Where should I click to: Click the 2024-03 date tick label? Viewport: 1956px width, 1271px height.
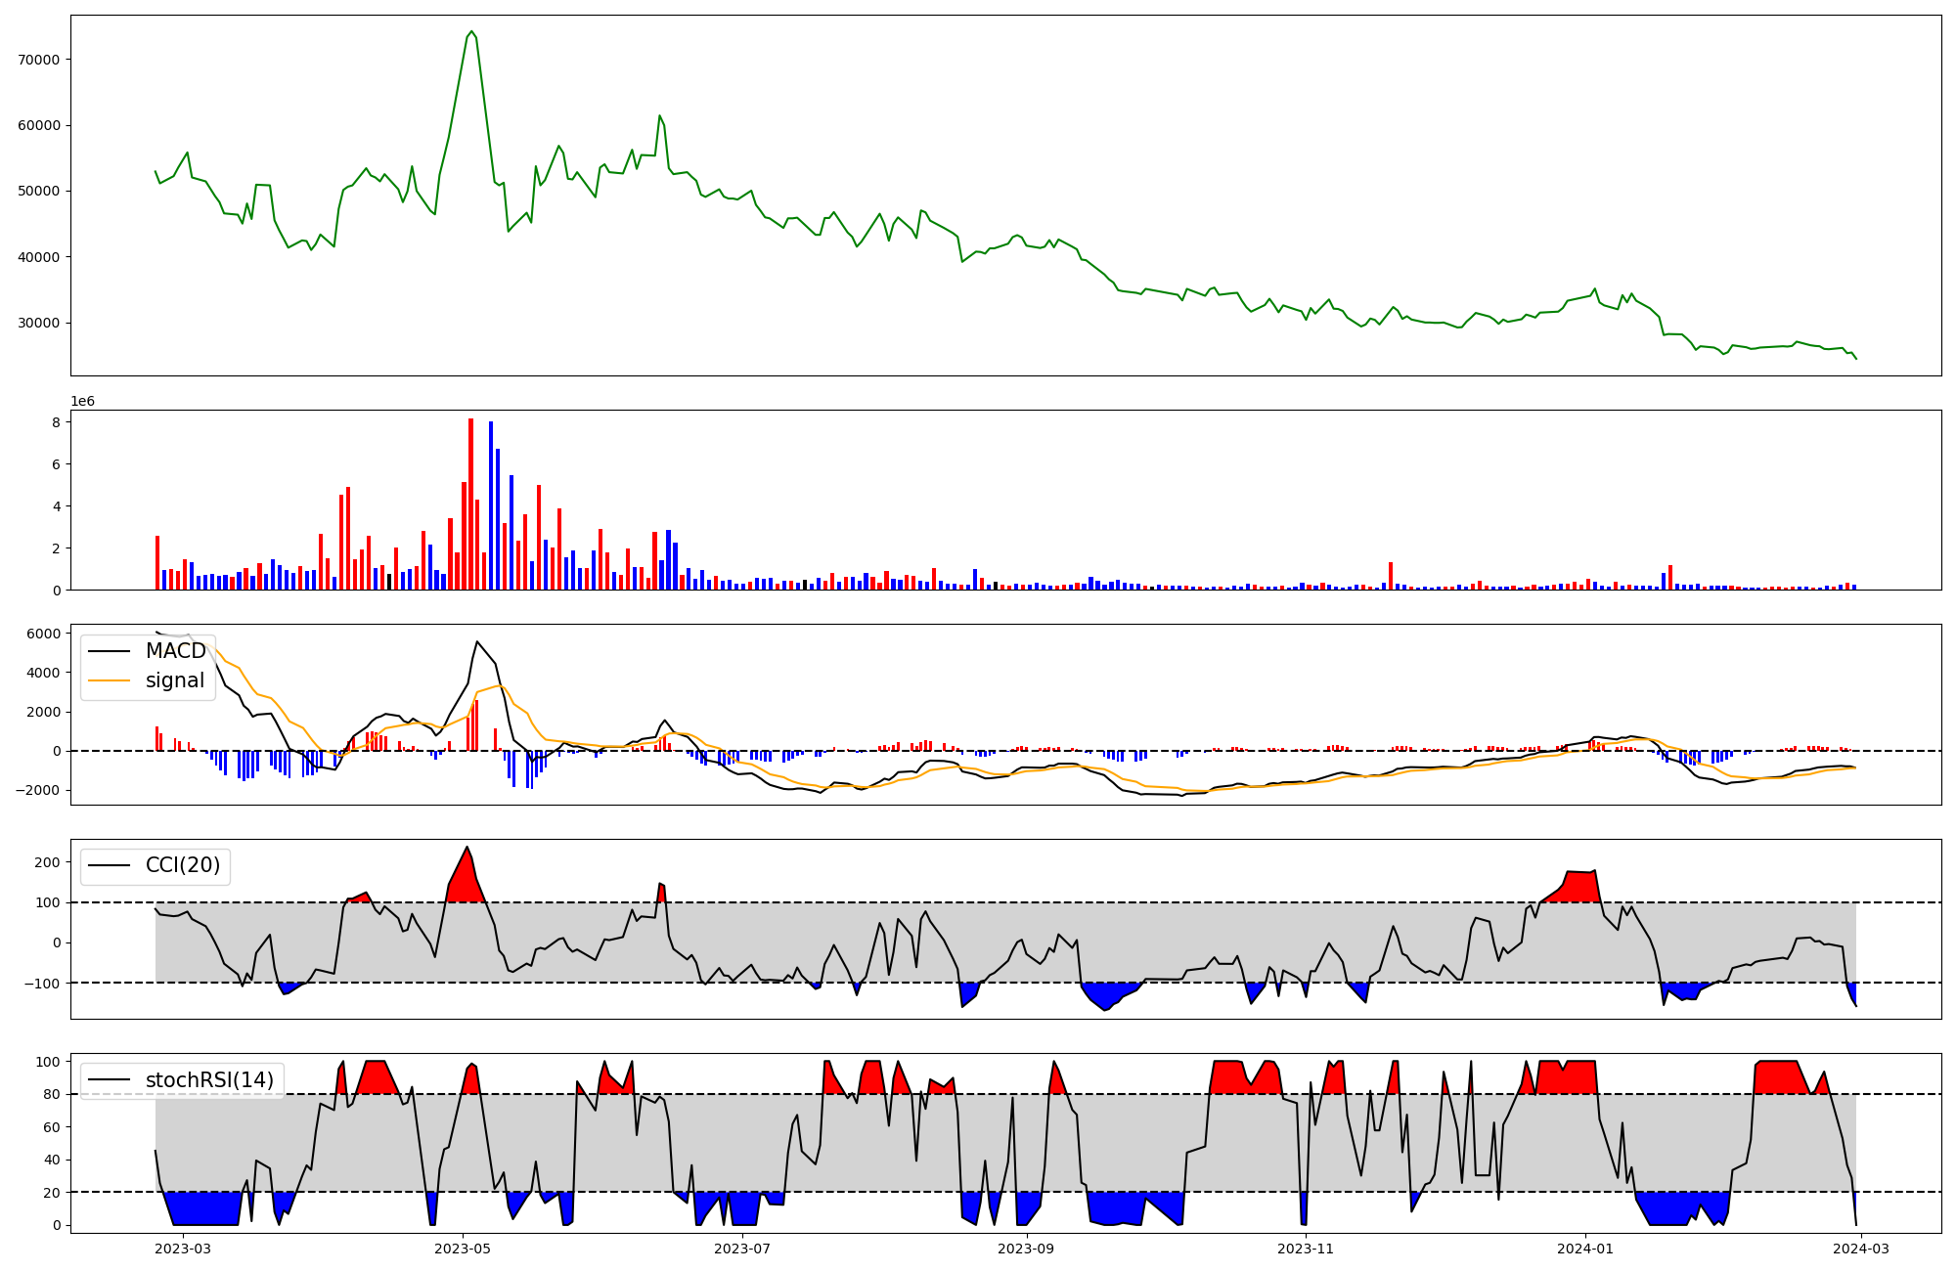point(1862,1249)
